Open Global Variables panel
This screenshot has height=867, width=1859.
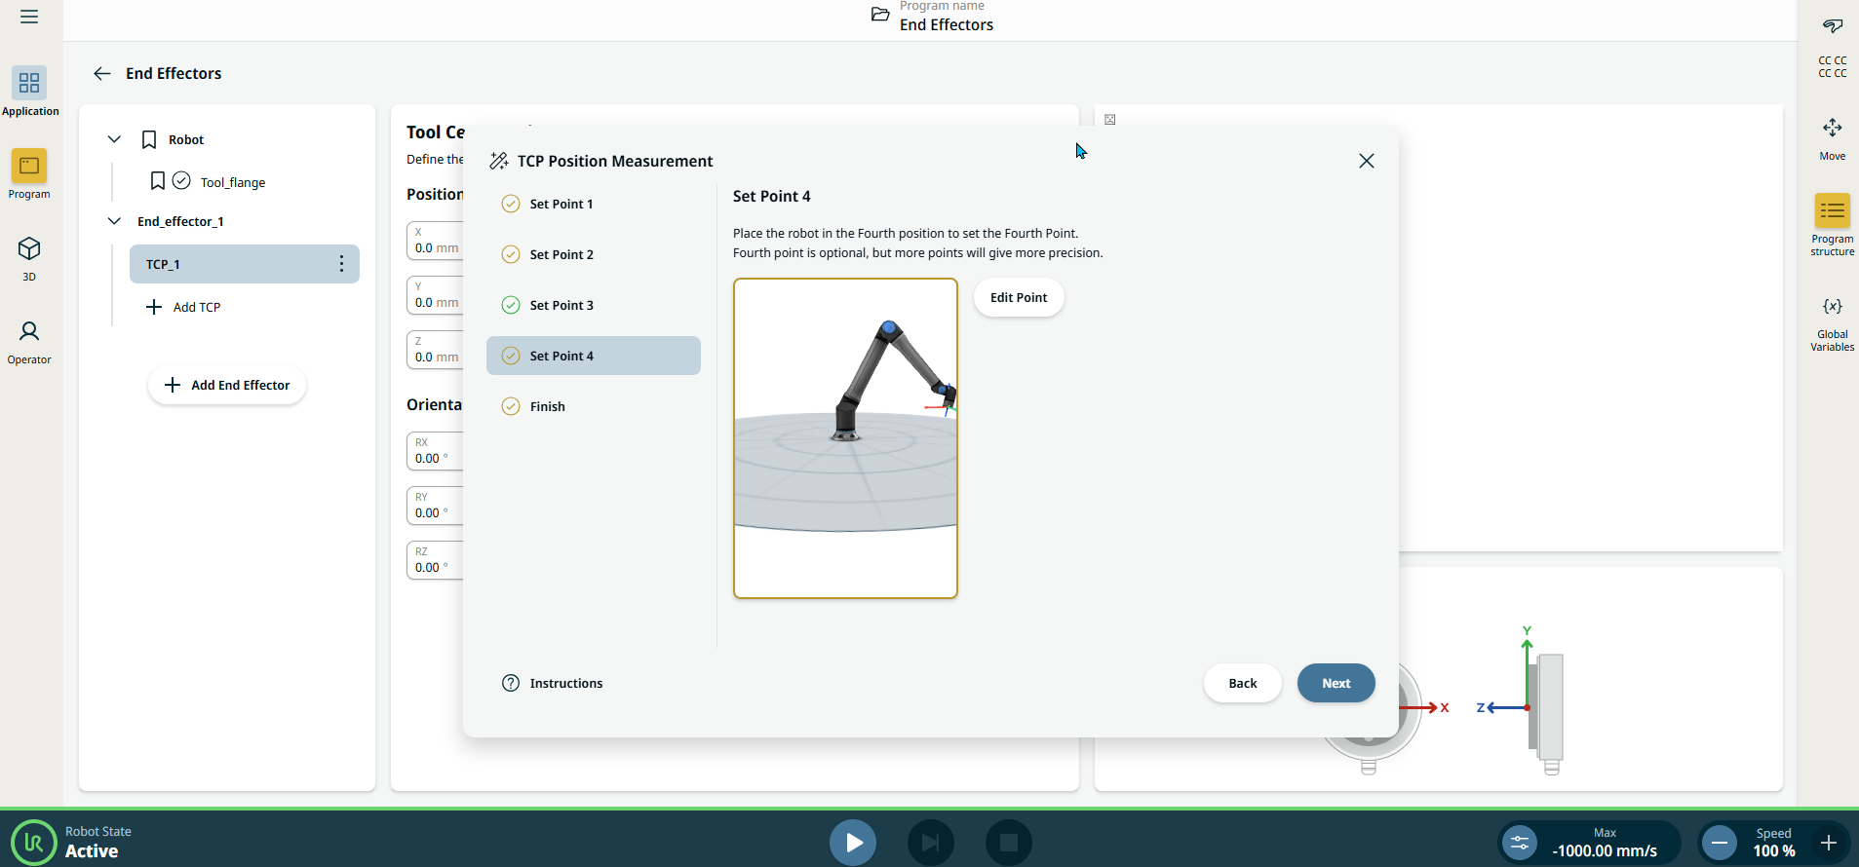point(1832,321)
